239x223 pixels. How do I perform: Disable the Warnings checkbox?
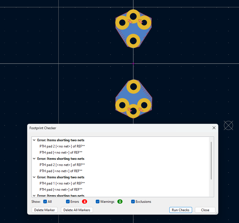click(98, 202)
